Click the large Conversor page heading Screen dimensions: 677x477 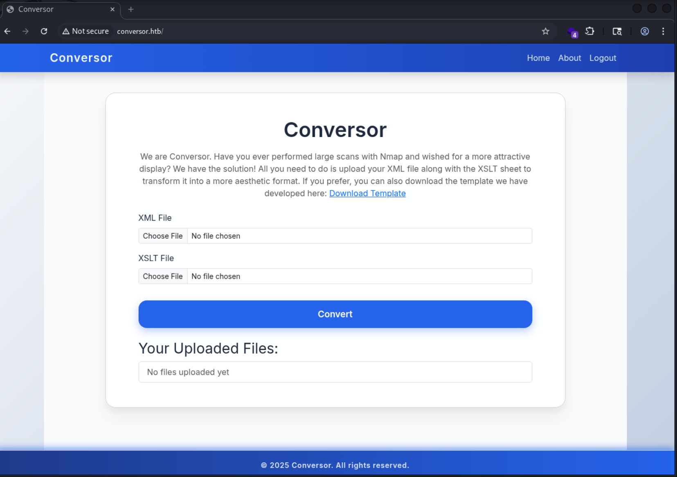point(335,130)
